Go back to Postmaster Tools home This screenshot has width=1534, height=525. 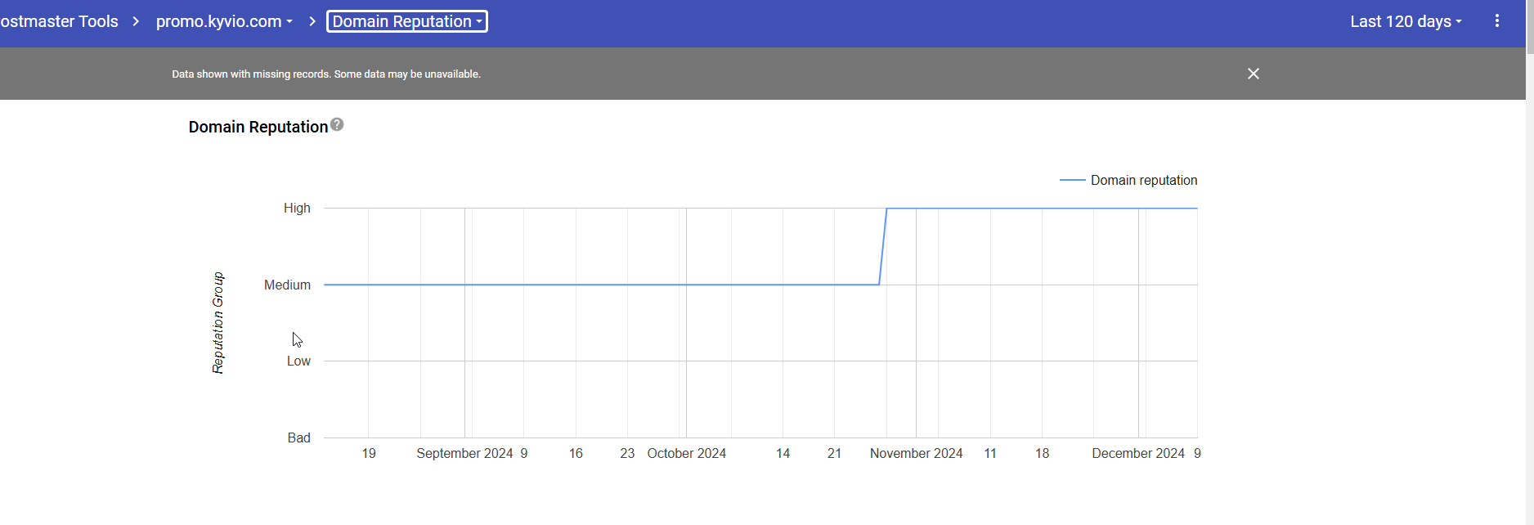click(x=59, y=21)
